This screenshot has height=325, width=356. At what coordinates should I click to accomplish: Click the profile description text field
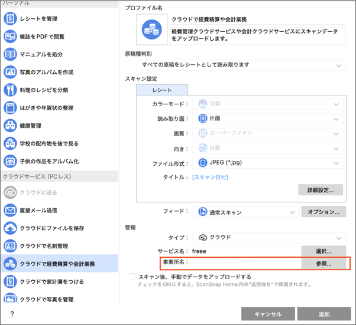coord(258,36)
